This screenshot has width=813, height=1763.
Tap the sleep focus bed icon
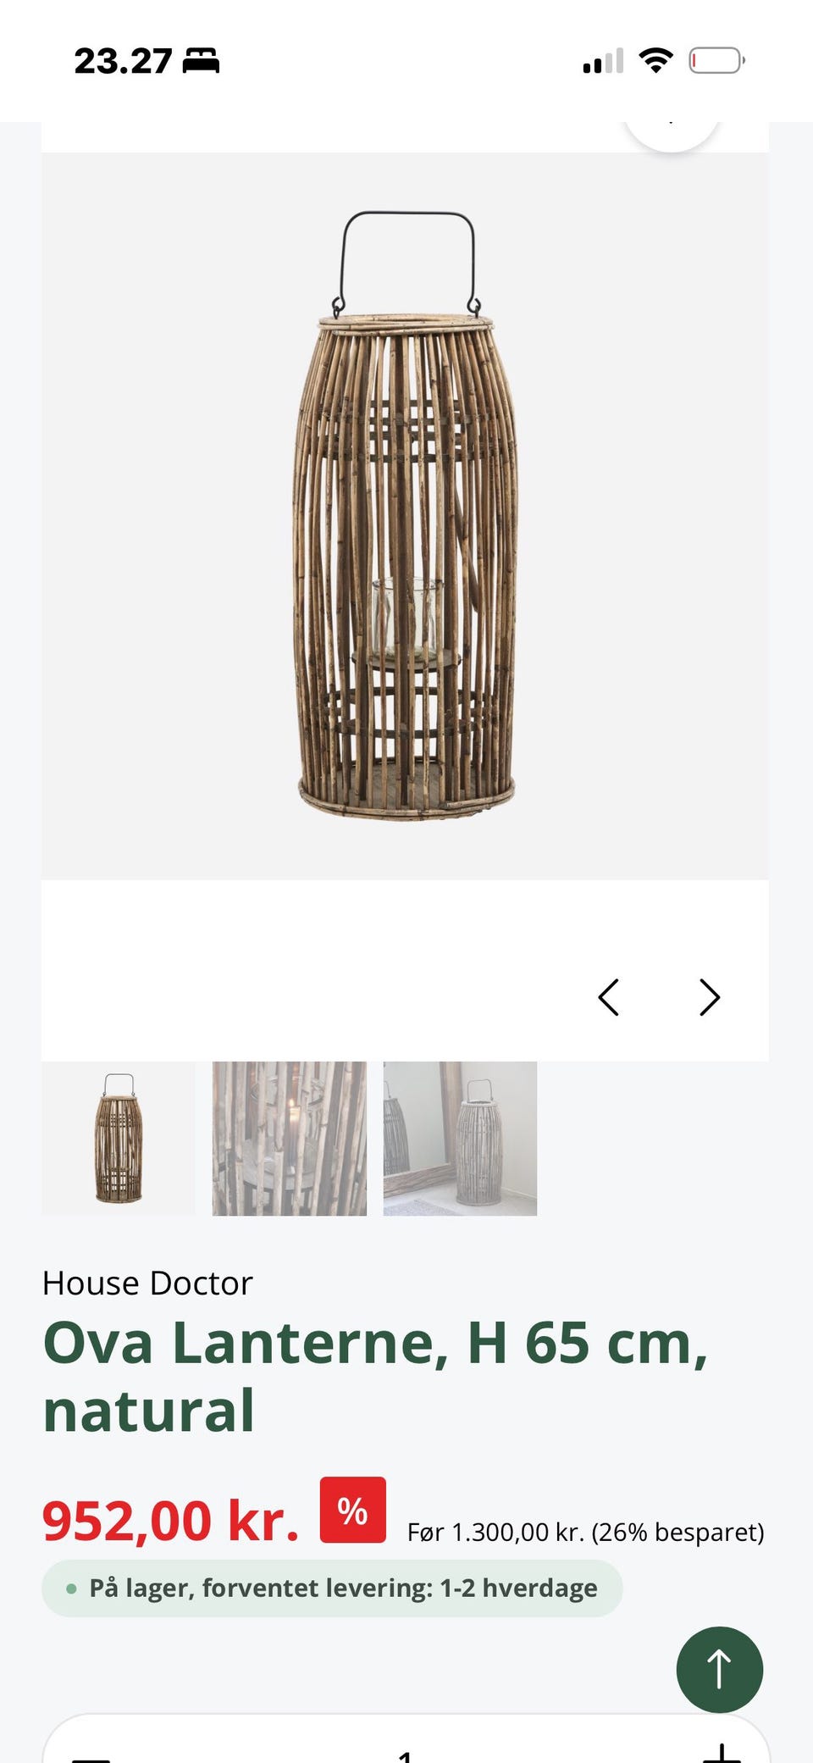[201, 61]
